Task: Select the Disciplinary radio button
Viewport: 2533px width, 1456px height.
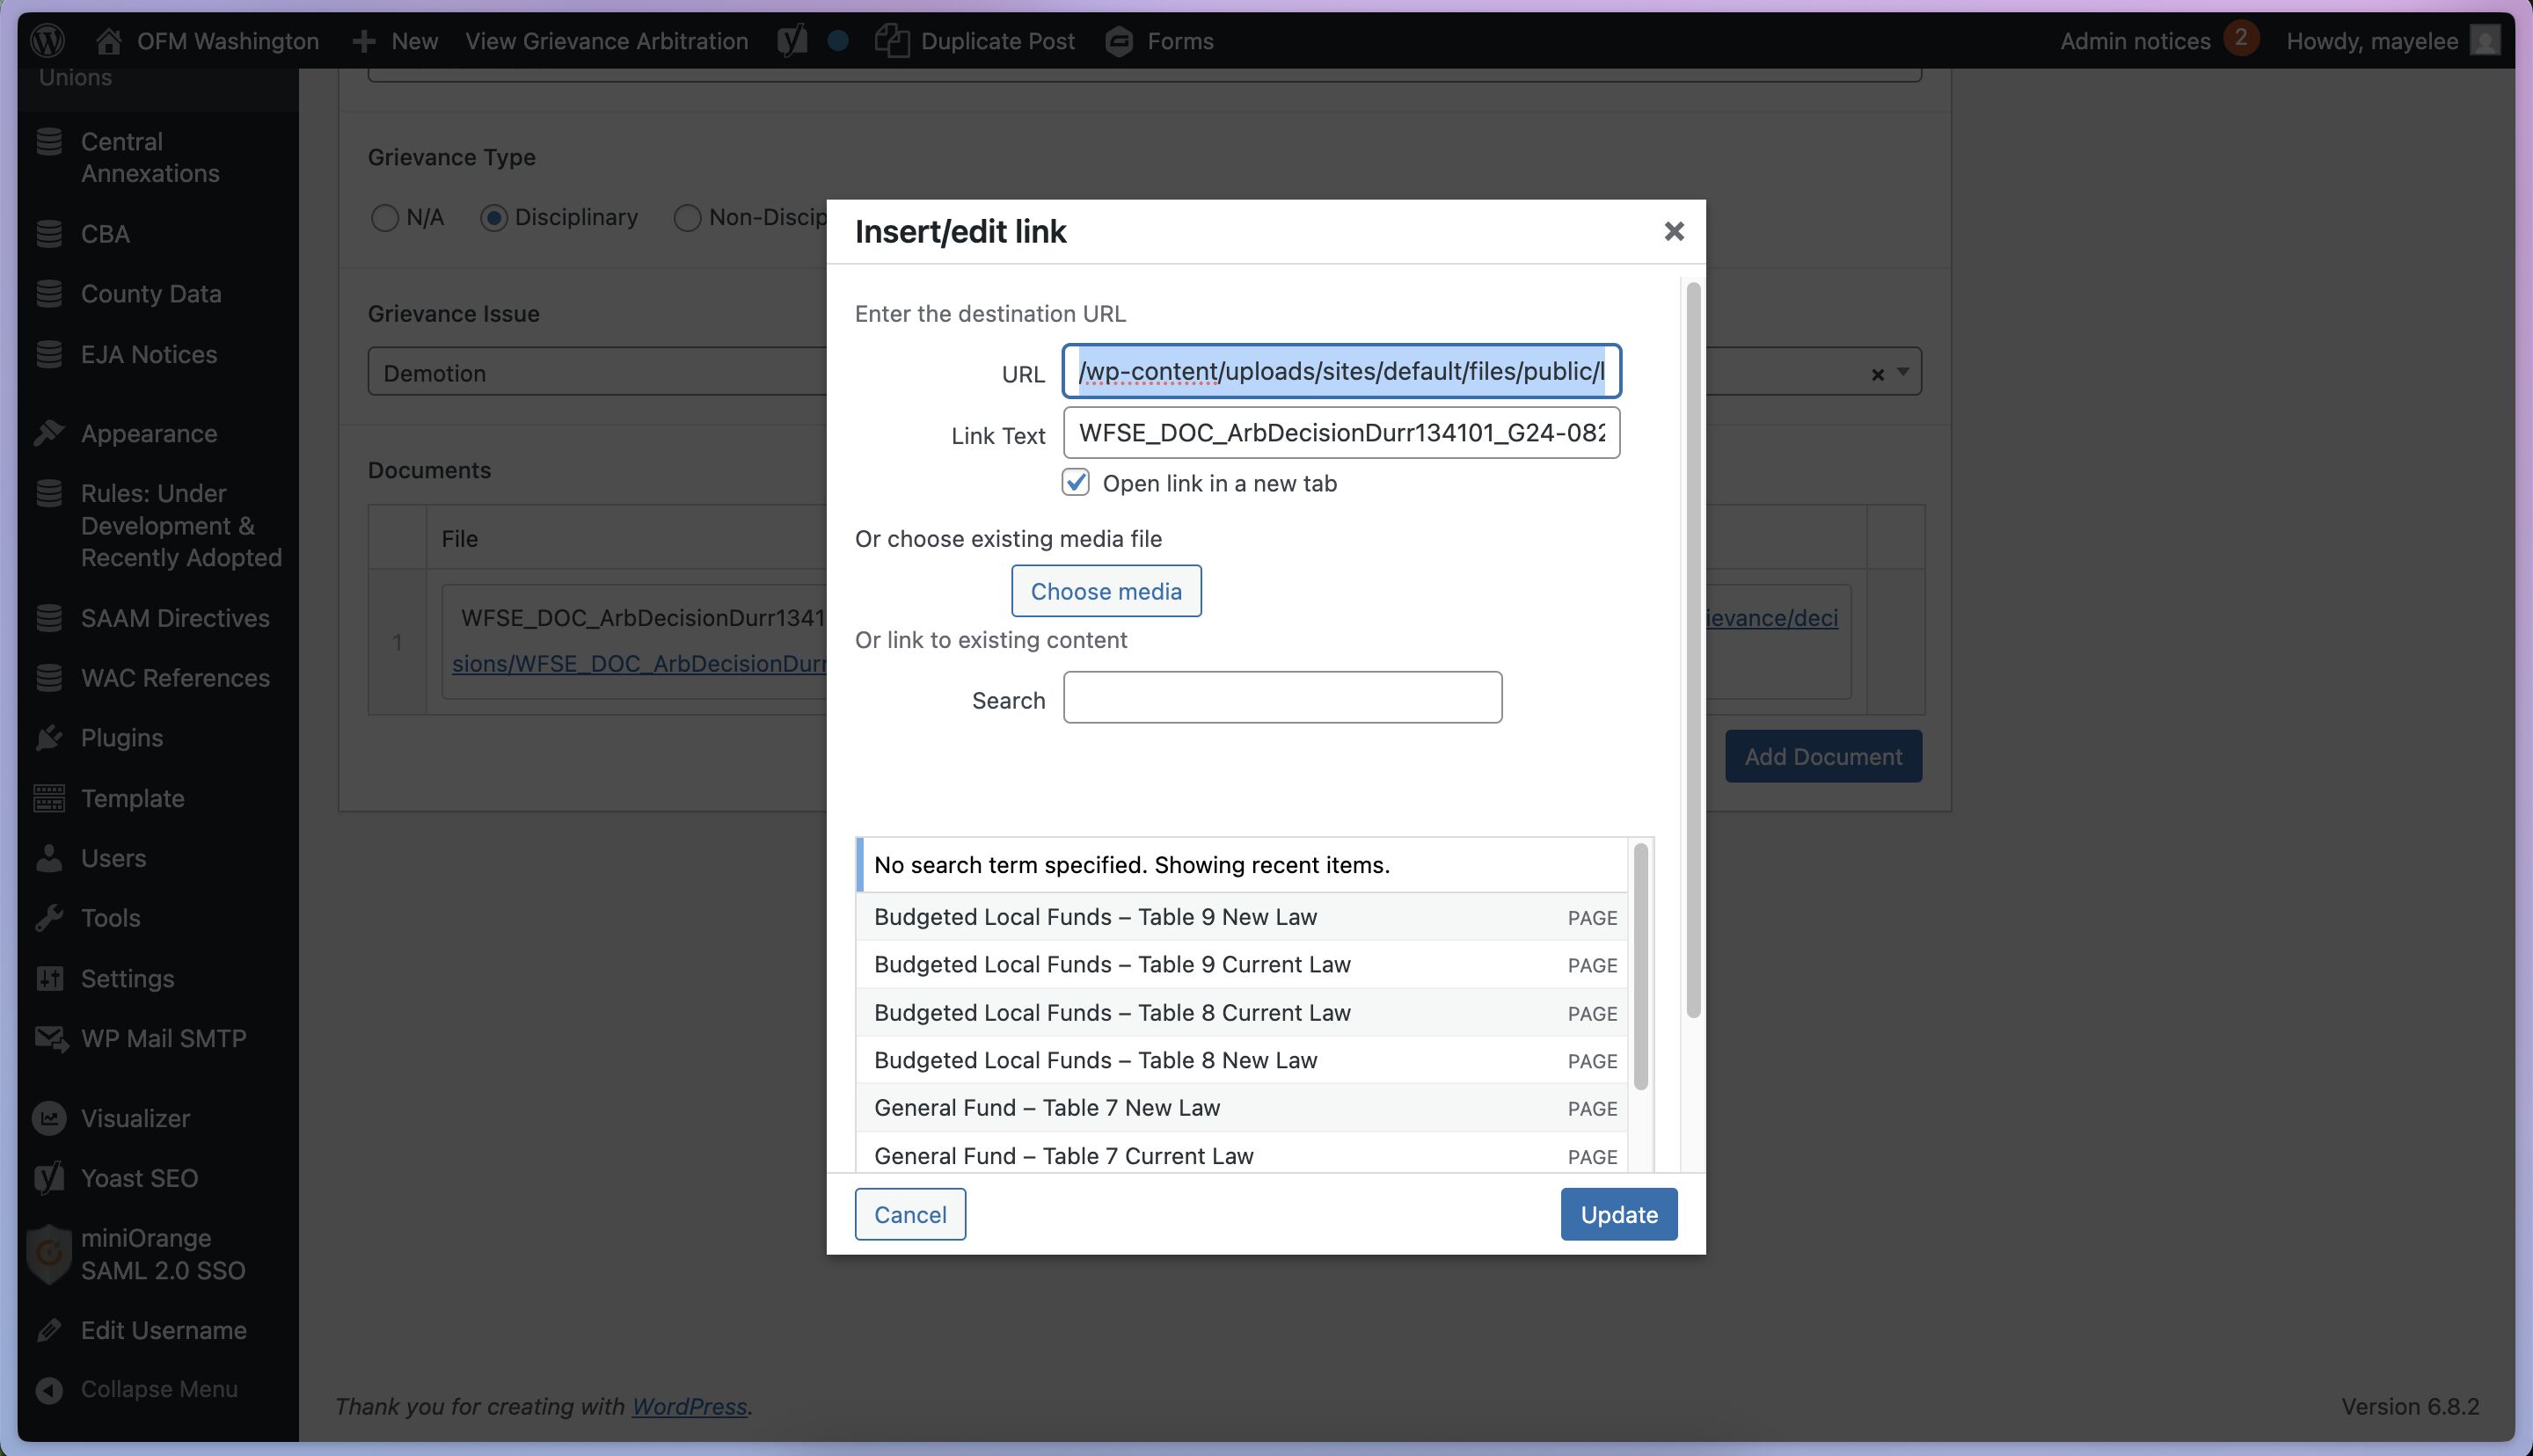Action: [494, 218]
